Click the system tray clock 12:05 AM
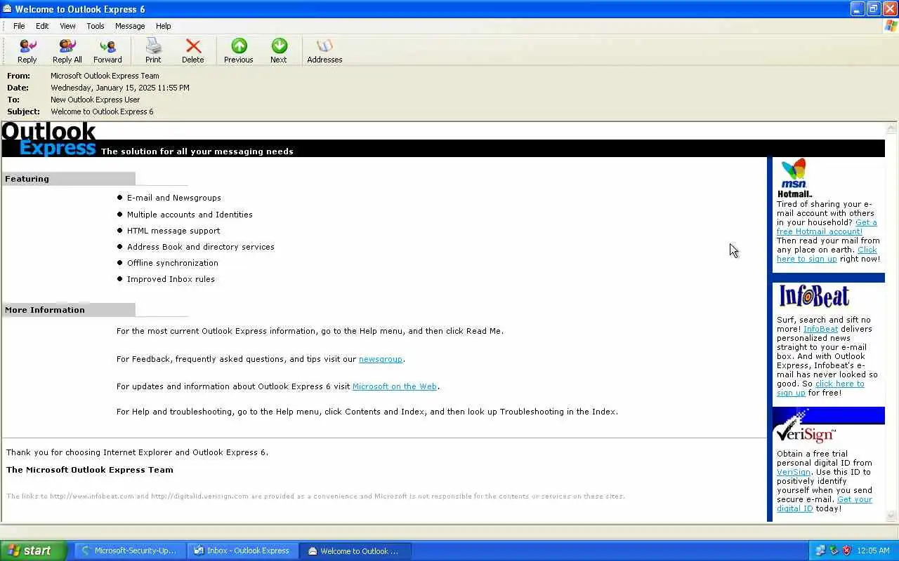 (x=874, y=551)
